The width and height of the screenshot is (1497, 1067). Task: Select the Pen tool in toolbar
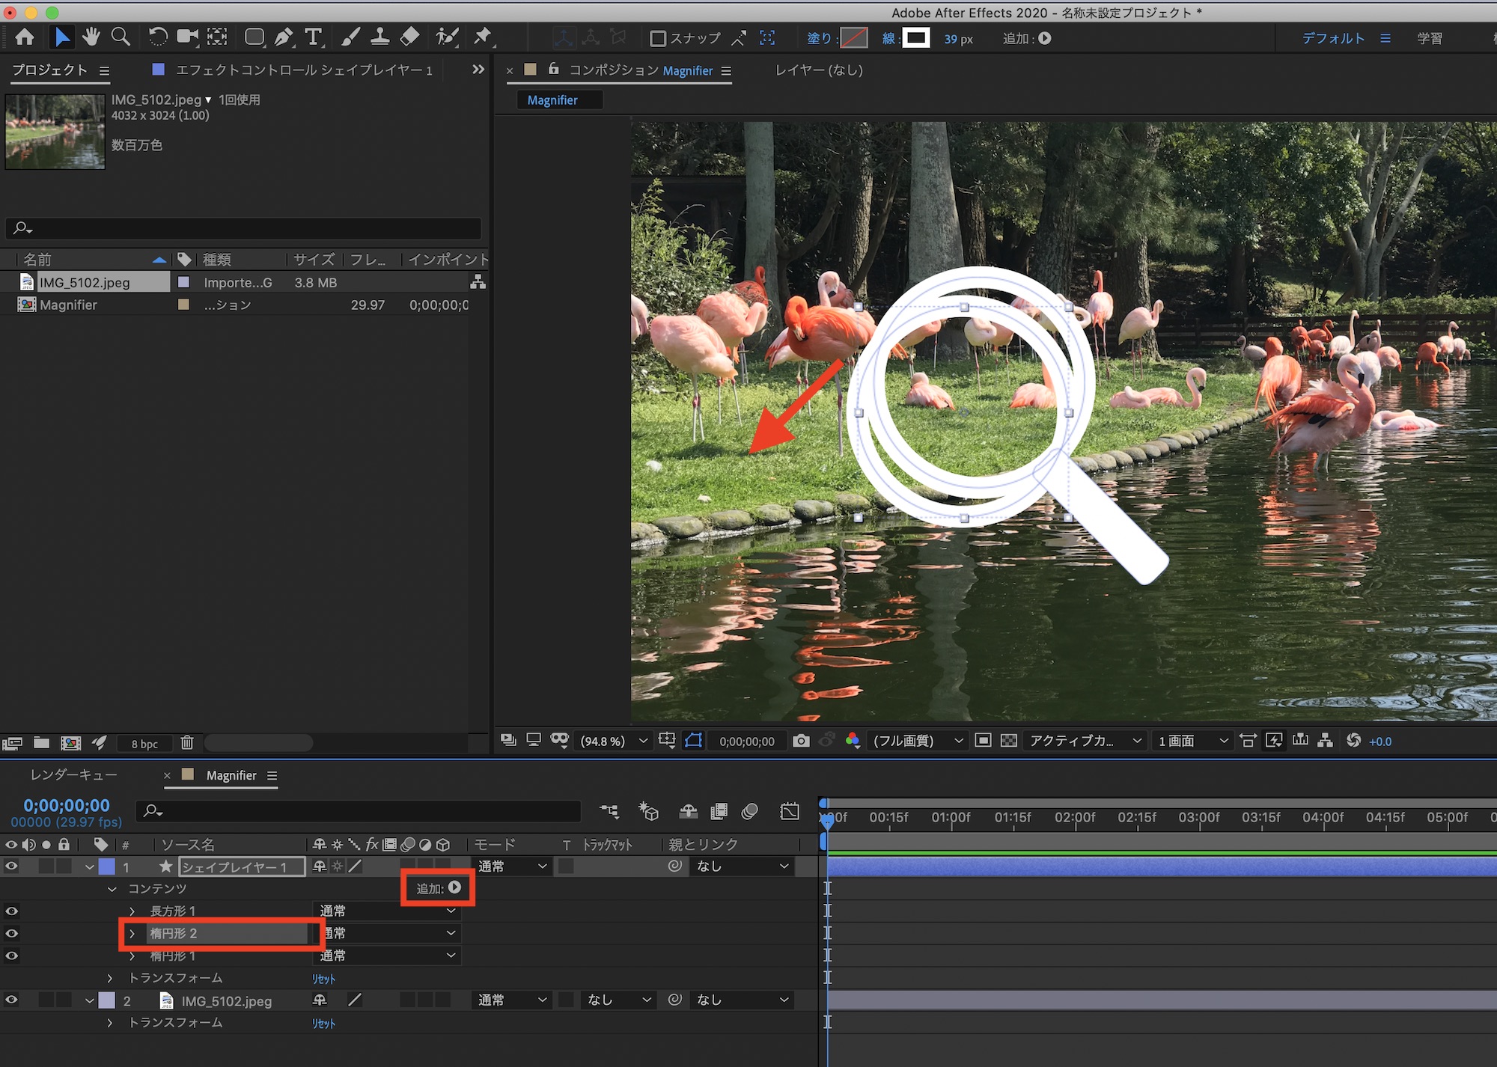click(x=284, y=37)
